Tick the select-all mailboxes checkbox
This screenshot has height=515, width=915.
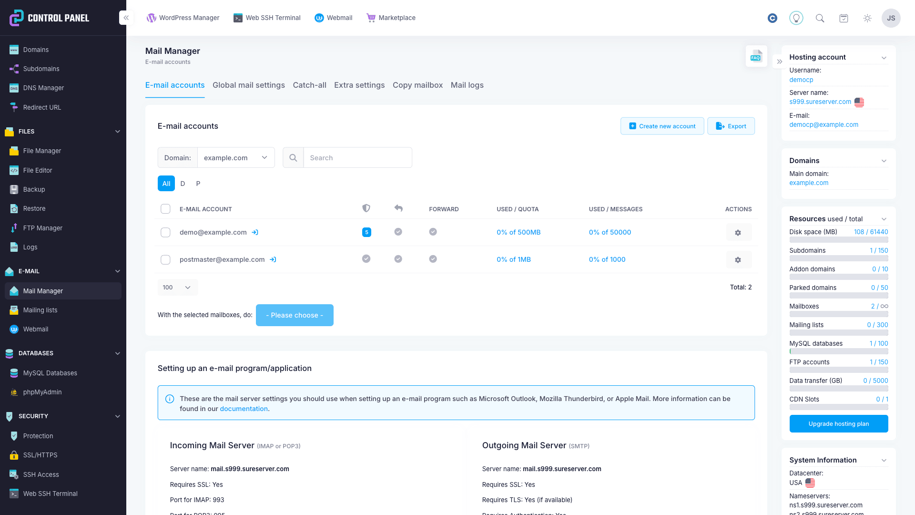tap(165, 209)
